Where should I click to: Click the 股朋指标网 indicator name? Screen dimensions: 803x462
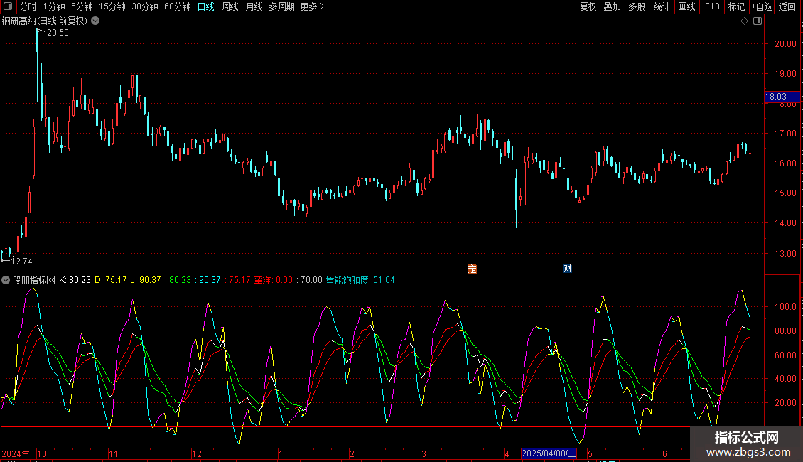pos(34,280)
